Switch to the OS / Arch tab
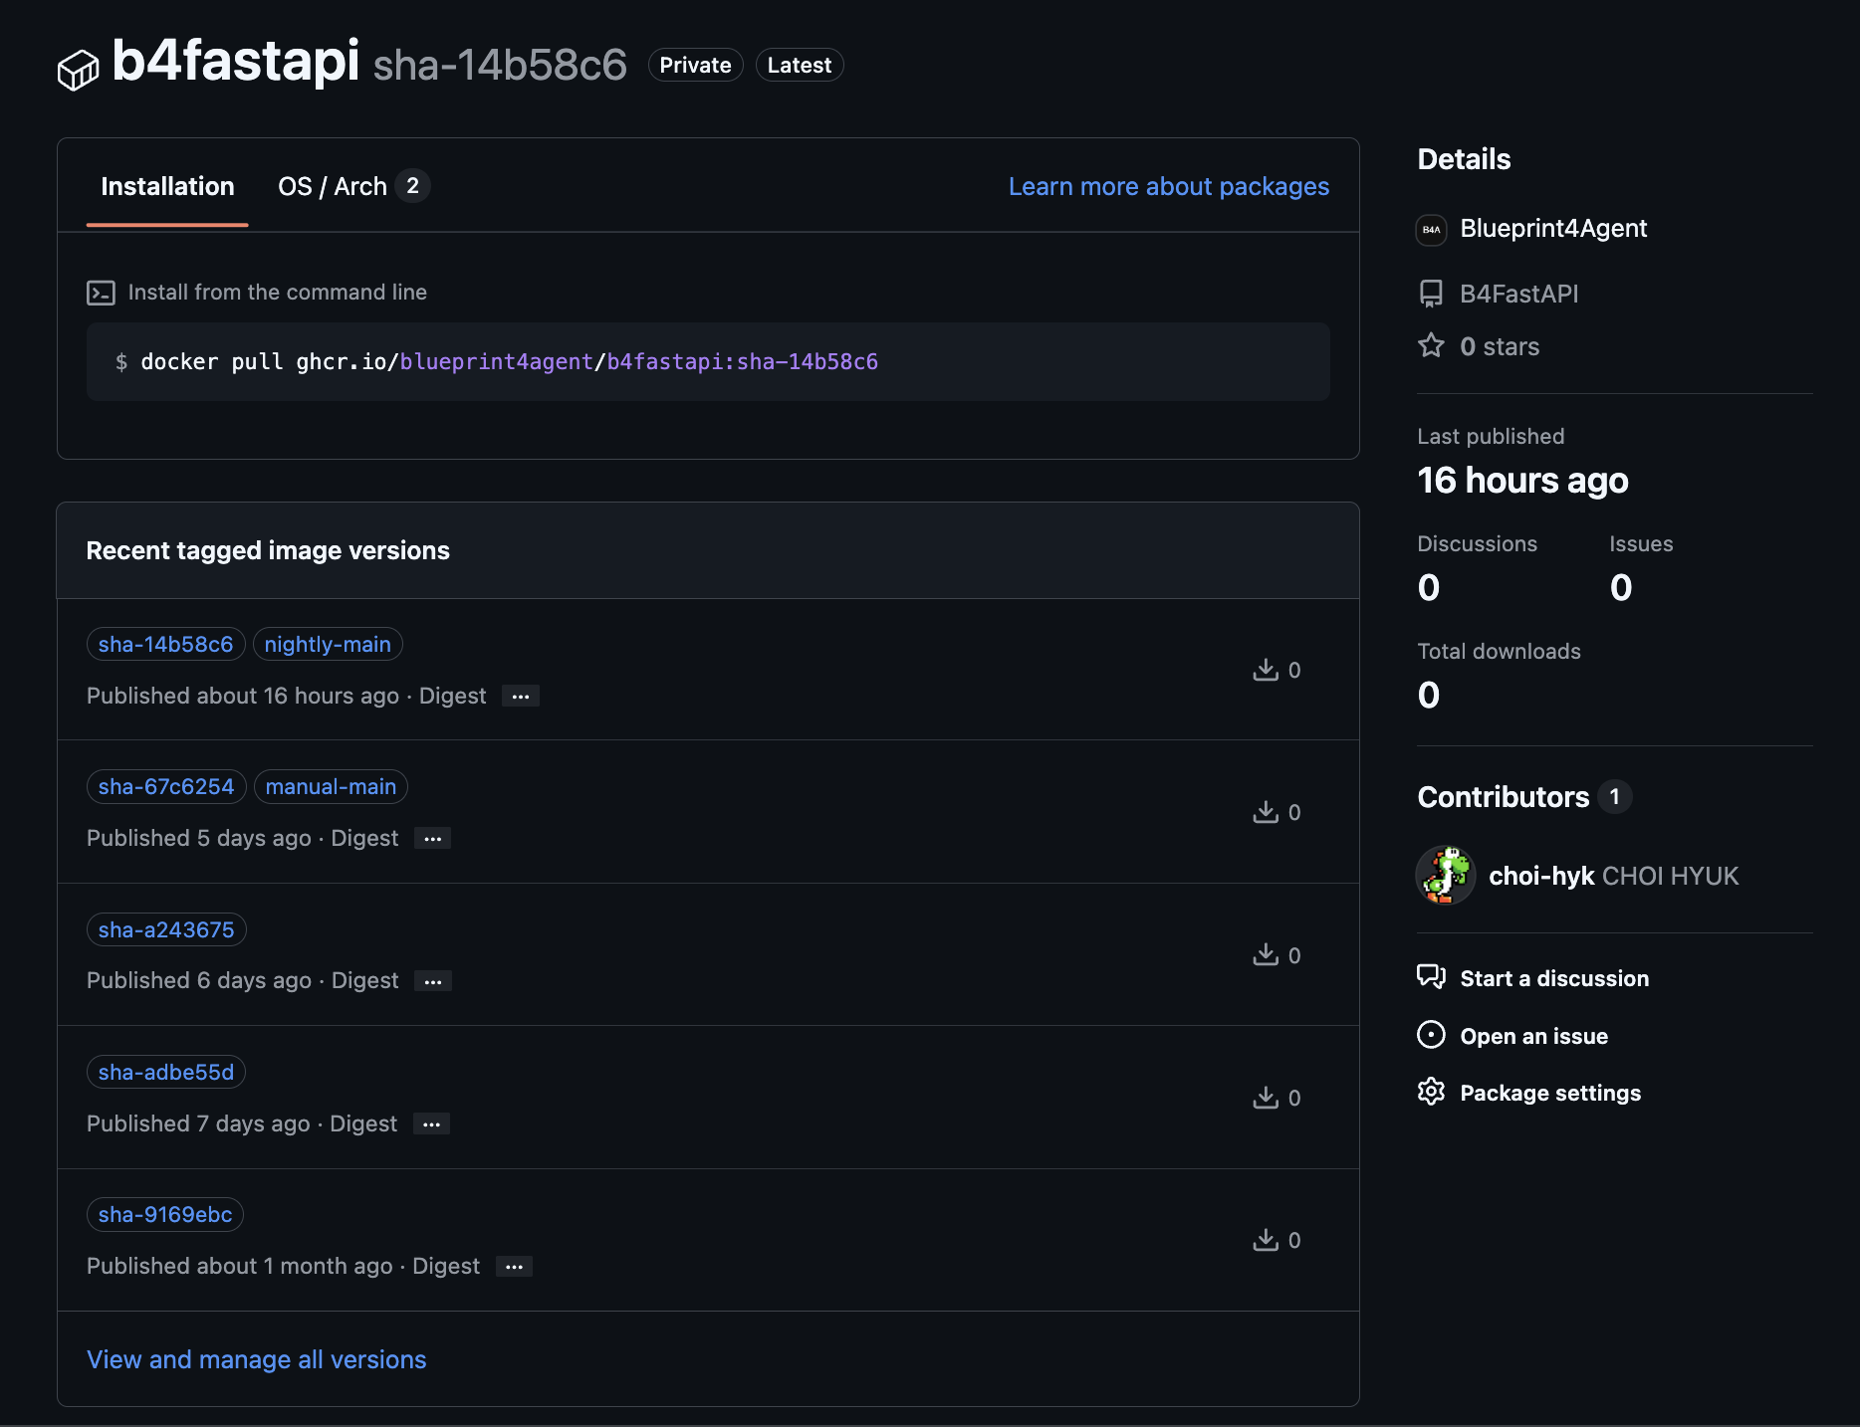 click(x=353, y=186)
